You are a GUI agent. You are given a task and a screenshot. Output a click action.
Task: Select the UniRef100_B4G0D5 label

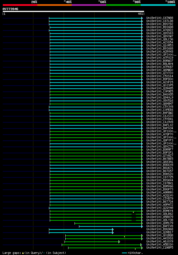coord(160,94)
